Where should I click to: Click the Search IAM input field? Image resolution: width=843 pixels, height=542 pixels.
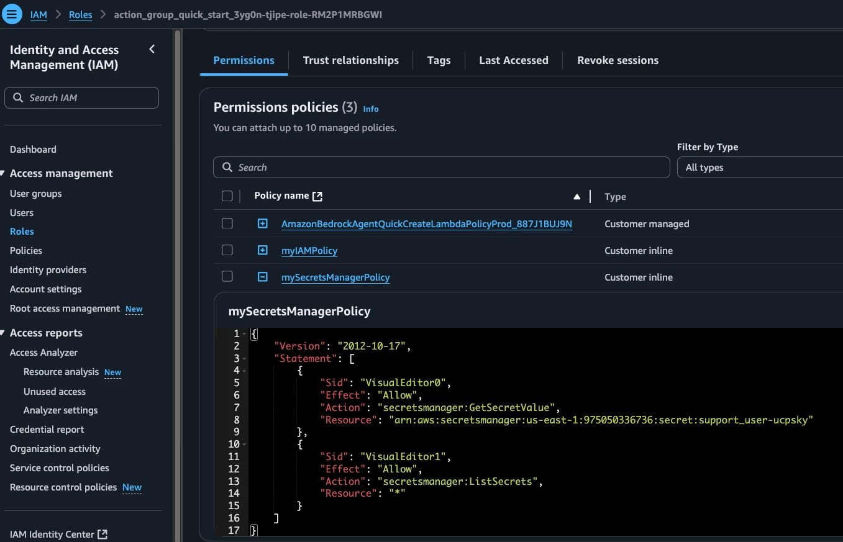click(81, 97)
